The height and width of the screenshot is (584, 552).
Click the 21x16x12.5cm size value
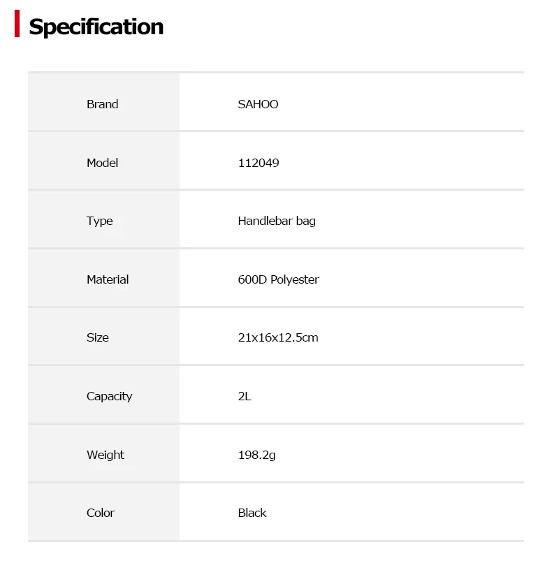click(x=278, y=338)
